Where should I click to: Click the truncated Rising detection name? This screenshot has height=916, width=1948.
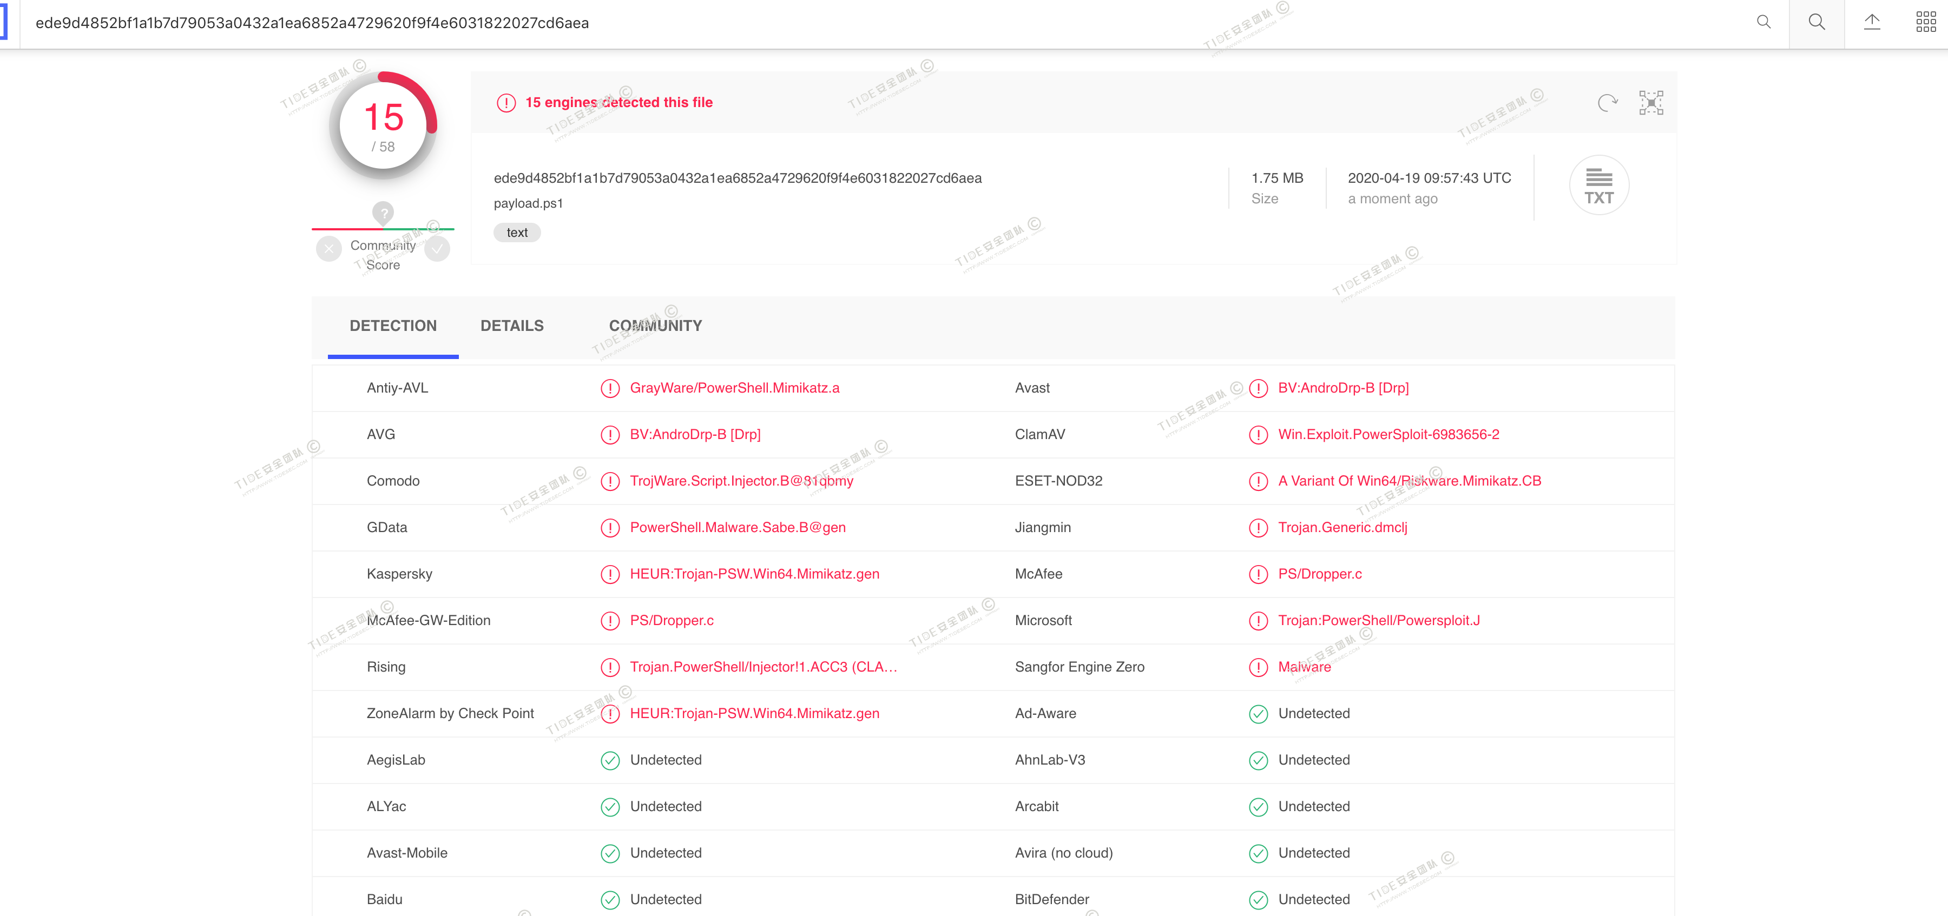point(763,667)
